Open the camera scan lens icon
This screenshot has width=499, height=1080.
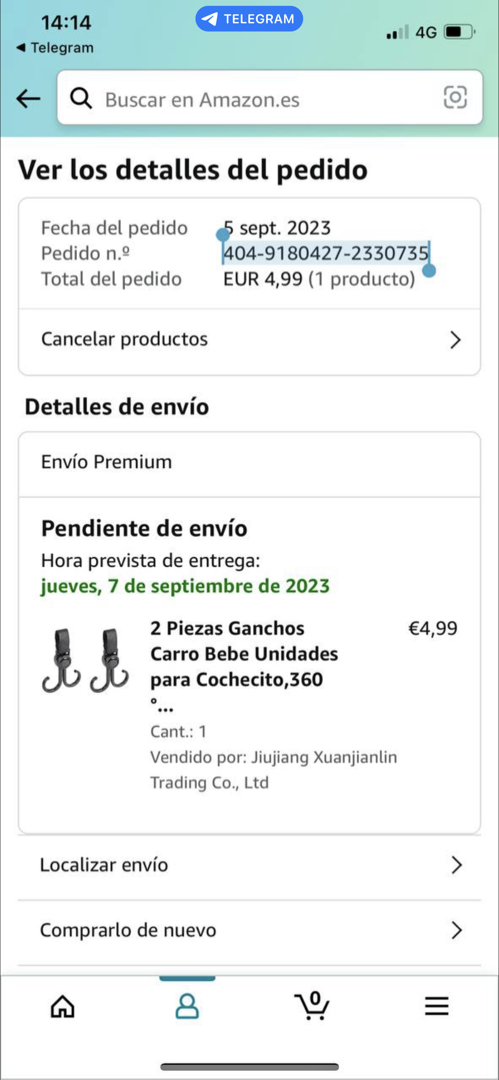click(455, 97)
